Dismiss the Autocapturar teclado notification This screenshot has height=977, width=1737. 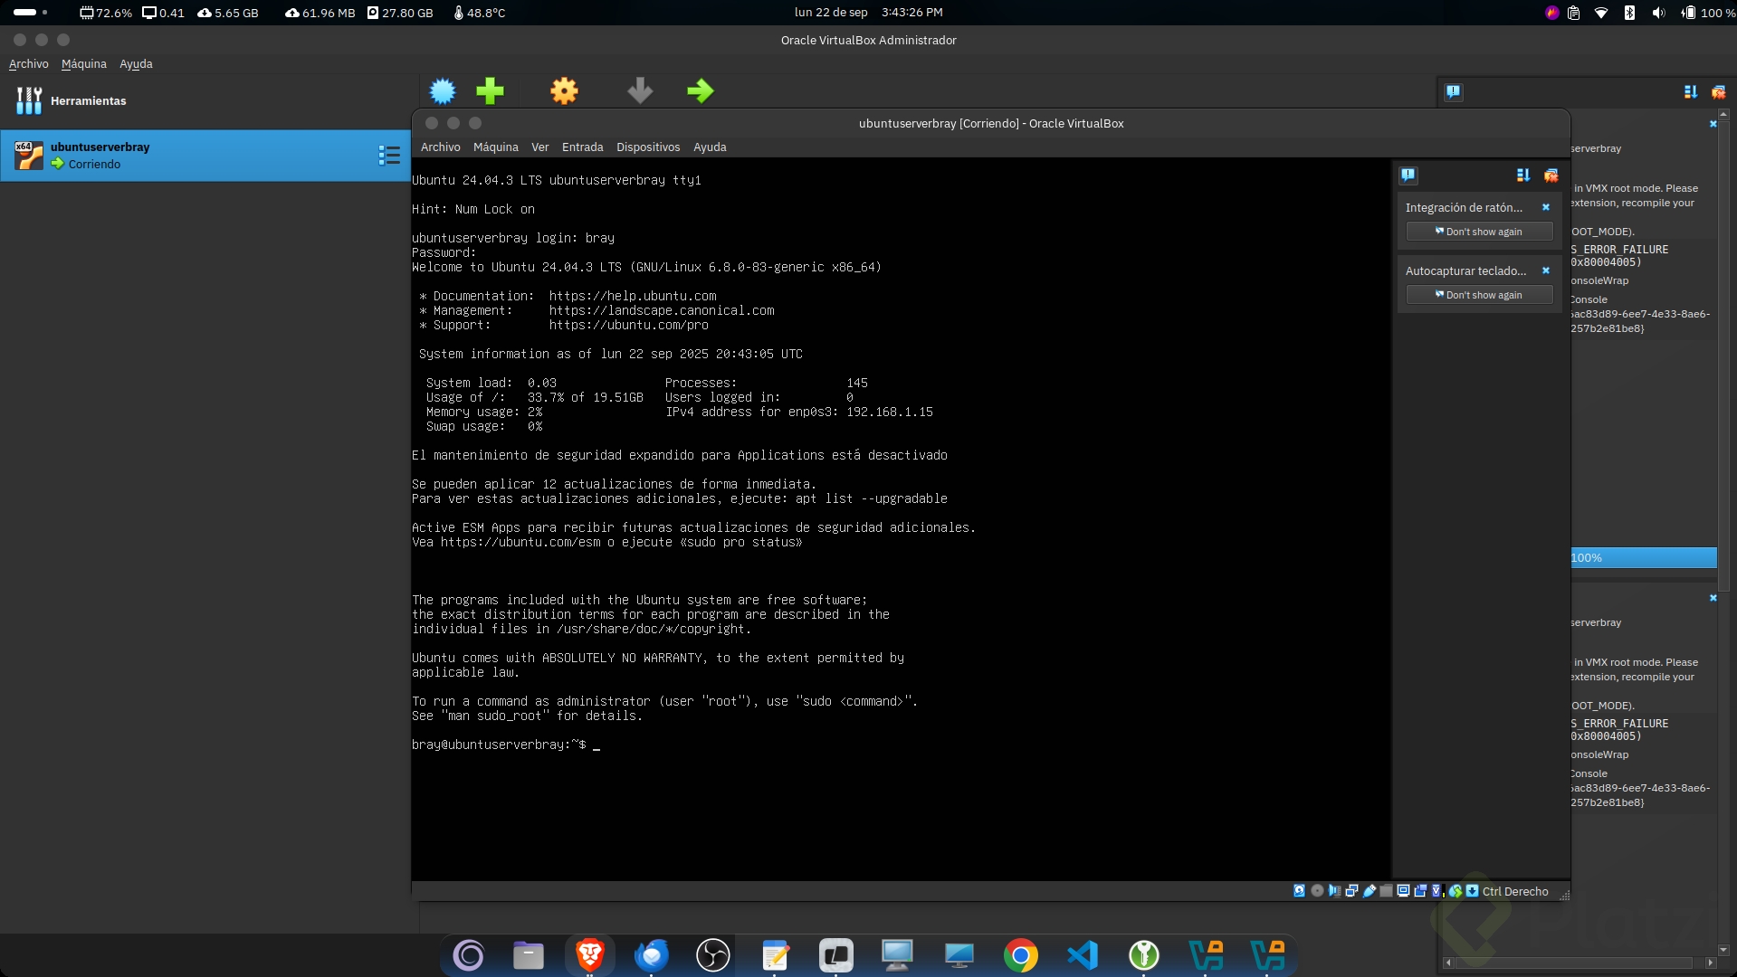point(1546,270)
